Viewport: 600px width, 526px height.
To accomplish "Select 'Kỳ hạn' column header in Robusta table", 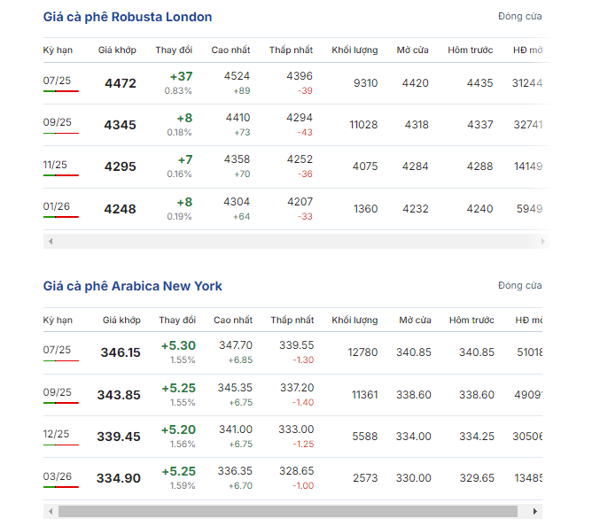I will [x=58, y=50].
